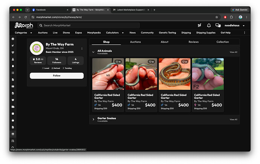Collapse the All Animals section
This screenshot has width=260, height=164.
93,52
